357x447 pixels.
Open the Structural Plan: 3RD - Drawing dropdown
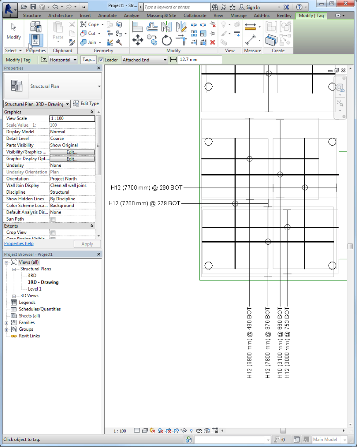pos(37,104)
